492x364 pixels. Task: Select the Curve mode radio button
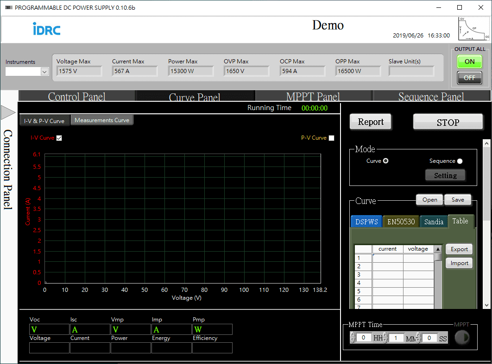(x=385, y=161)
